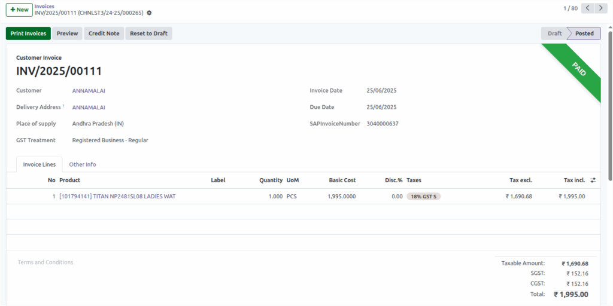Click the Tax excl. column header
Image resolution: width=613 pixels, height=306 pixels.
pyautogui.click(x=521, y=180)
